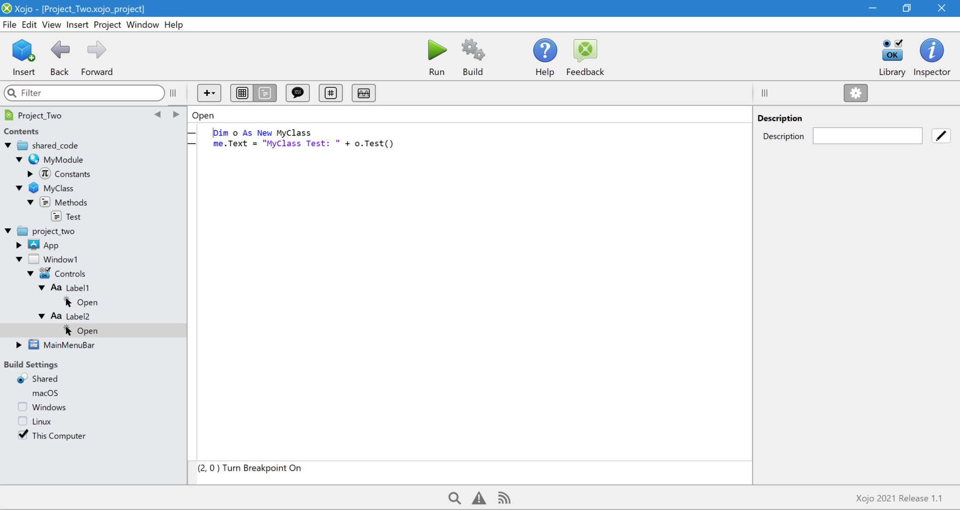Open the add/remove (+) code editor menu
Screen dimensions: 960x510
tap(209, 93)
